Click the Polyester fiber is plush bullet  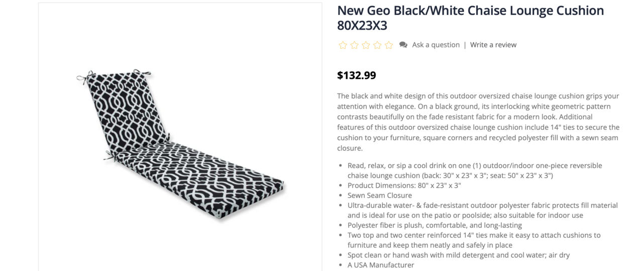pyautogui.click(x=435, y=225)
